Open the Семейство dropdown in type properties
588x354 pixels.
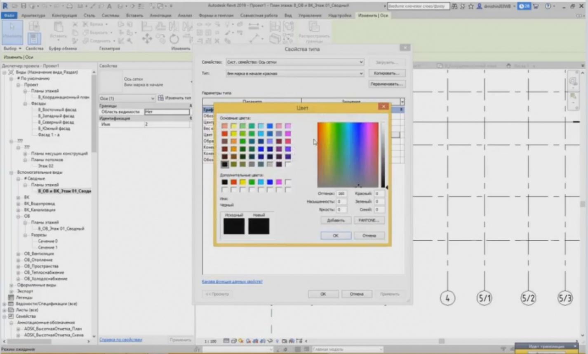[360, 62]
